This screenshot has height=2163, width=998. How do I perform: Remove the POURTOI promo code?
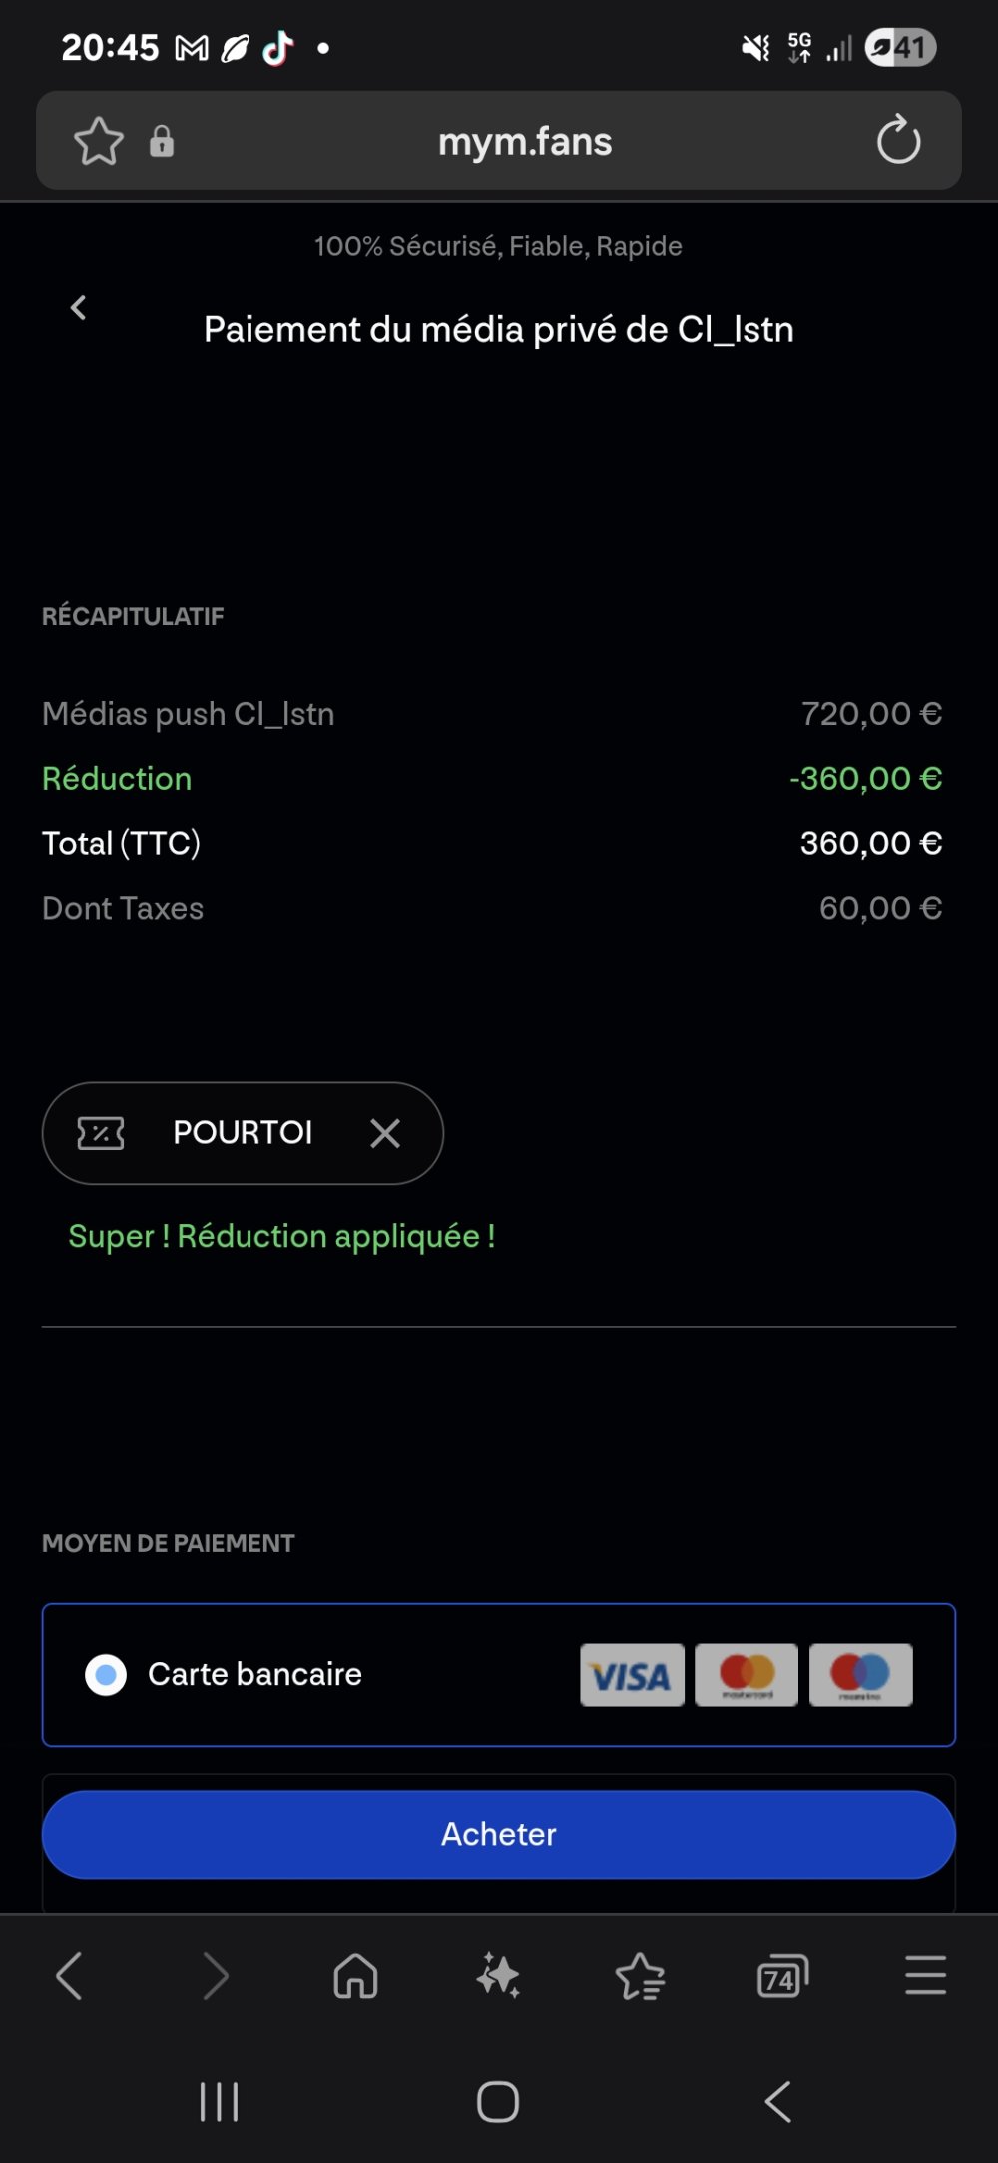pos(385,1133)
